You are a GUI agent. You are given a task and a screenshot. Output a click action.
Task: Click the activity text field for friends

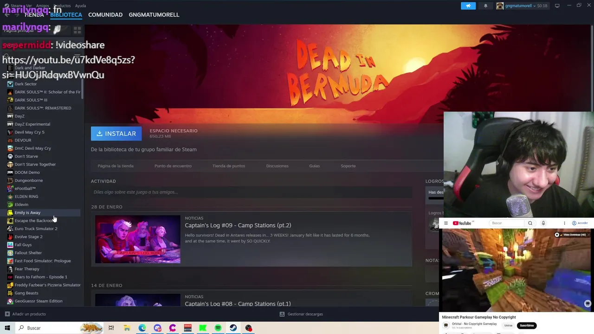pos(252,192)
